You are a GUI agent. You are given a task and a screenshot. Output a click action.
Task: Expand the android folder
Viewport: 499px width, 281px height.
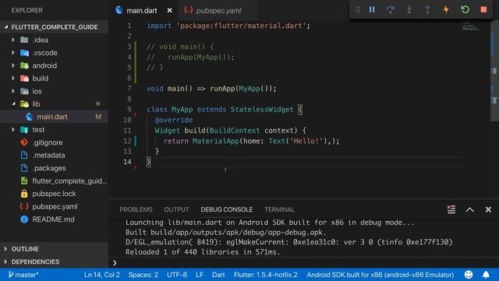(13, 66)
